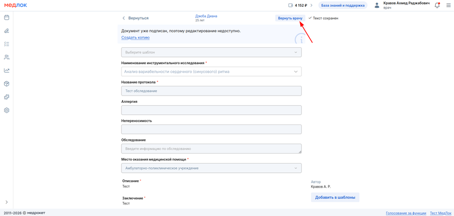Open the settings gear sidebar icon
The image size is (454, 216).
tap(7, 110)
